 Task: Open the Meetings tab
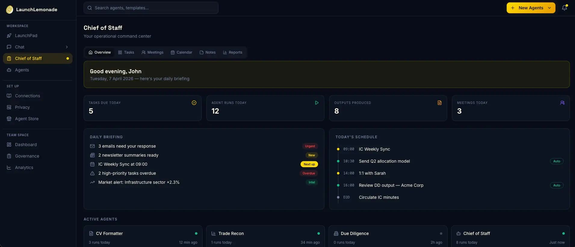(153, 52)
